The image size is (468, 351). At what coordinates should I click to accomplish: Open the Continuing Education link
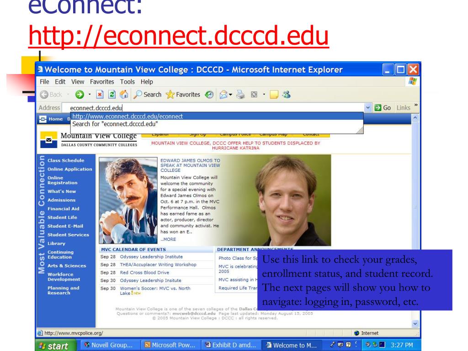tap(61, 255)
